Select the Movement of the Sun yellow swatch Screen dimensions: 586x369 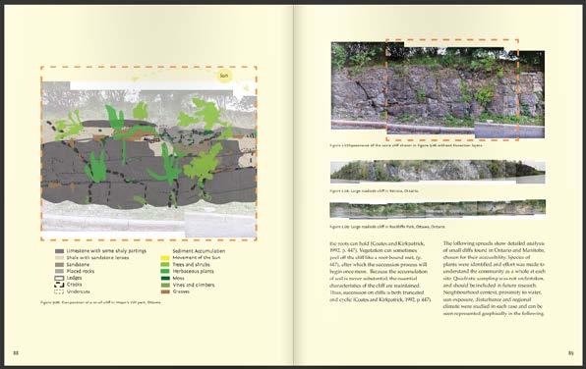165,258
